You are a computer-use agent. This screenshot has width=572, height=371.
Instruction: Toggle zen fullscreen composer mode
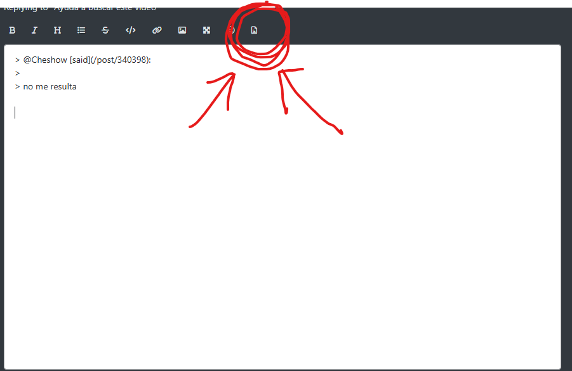pos(206,30)
